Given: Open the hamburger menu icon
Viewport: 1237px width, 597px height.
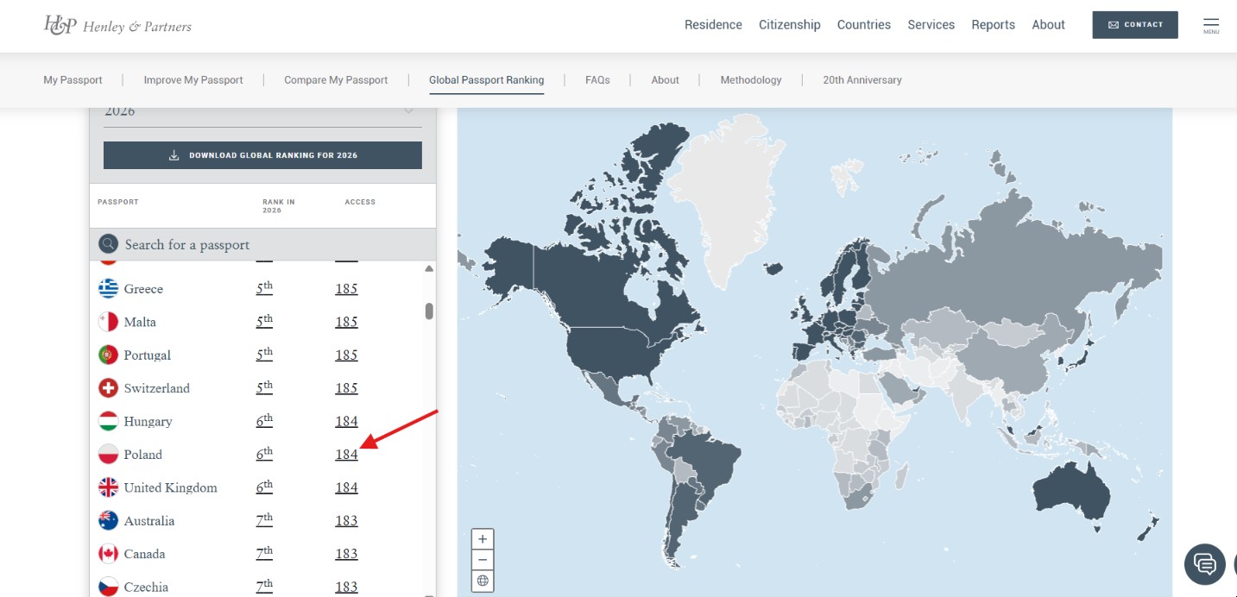Looking at the screenshot, I should pos(1211,25).
